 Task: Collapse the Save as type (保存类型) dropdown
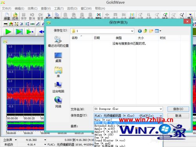[161, 116]
